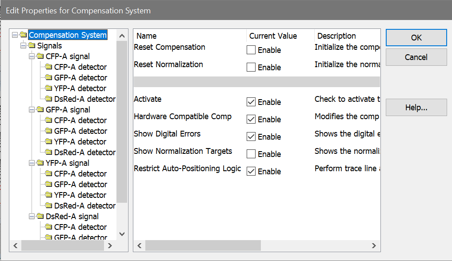Click the CFP-A signal folder icon
Viewport: 452px width, 261px height.
coord(40,56)
